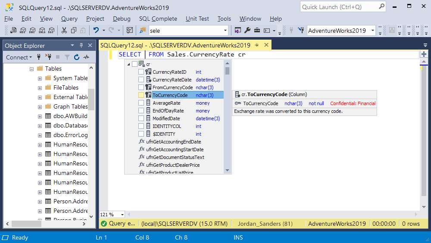Open the Toolbox briefcase icon
Screen dimensions: 431x243
click(257, 30)
